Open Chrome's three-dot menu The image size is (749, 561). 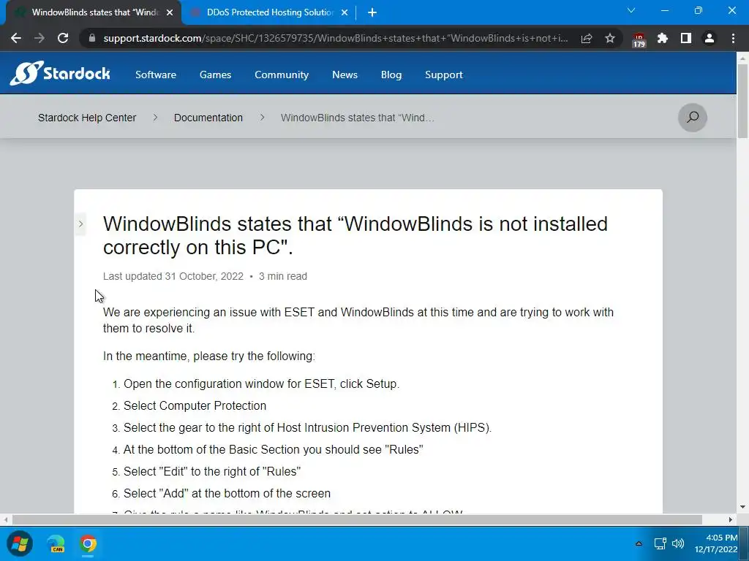(733, 38)
